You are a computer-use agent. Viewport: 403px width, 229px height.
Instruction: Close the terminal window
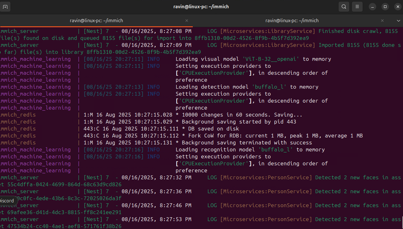pyautogui.click(x=398, y=7)
